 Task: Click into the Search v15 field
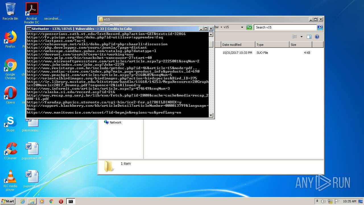tap(285, 27)
